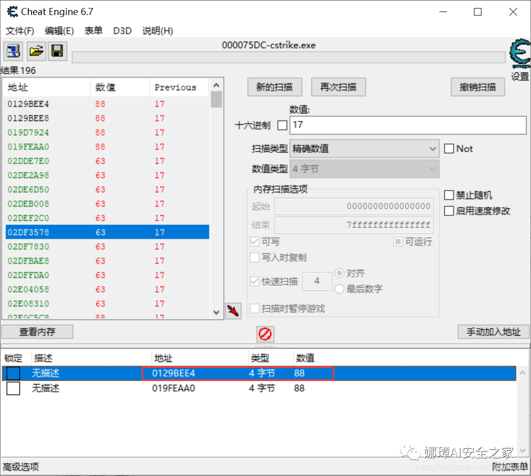
Task: Enable 禁止随机 checkbox
Action: pos(449,195)
